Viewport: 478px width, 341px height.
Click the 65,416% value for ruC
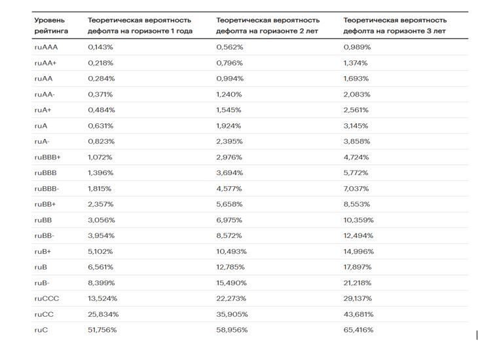pyautogui.click(x=358, y=331)
